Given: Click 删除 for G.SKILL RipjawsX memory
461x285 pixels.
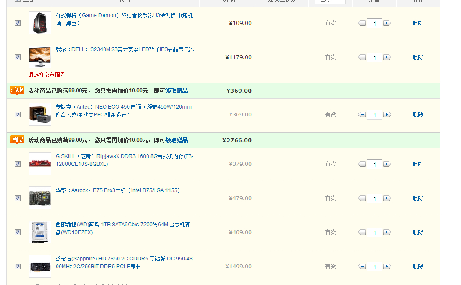Looking at the screenshot, I should 418,164.
